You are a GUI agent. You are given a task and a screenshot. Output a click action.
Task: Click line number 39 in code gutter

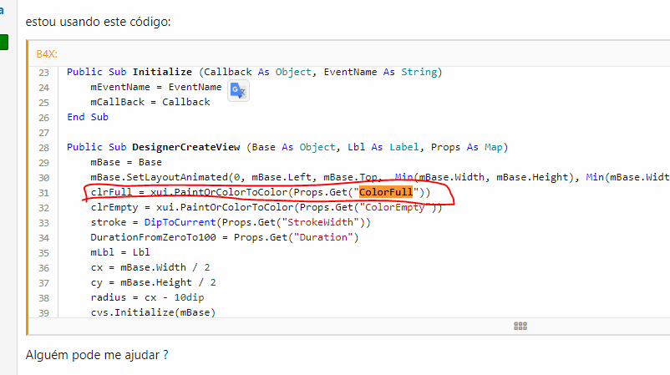click(44, 313)
